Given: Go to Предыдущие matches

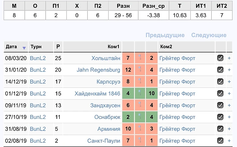Looking at the screenshot, I should pos(165,35).
